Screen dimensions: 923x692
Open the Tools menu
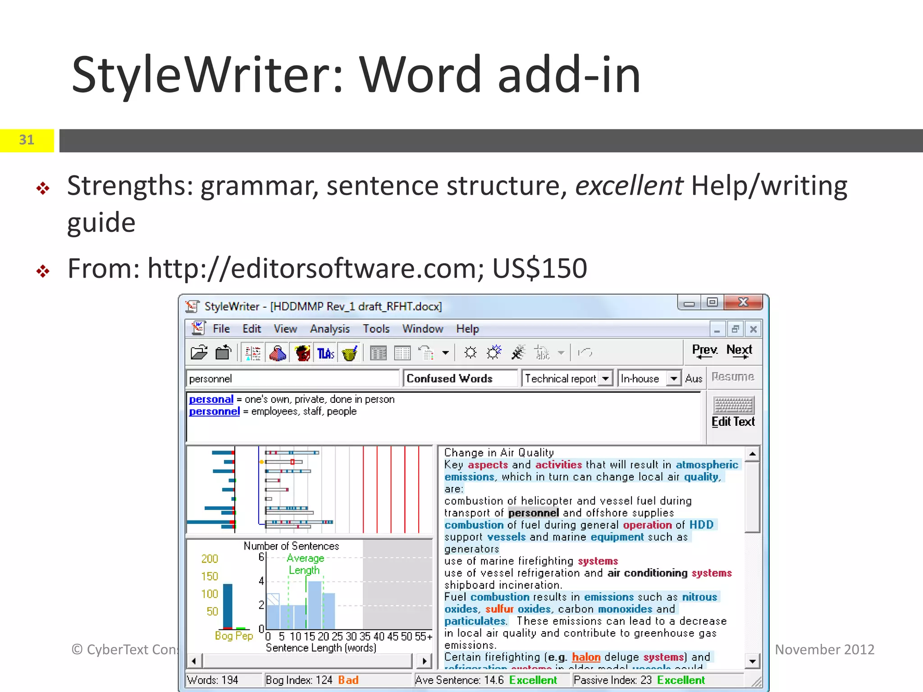(376, 329)
